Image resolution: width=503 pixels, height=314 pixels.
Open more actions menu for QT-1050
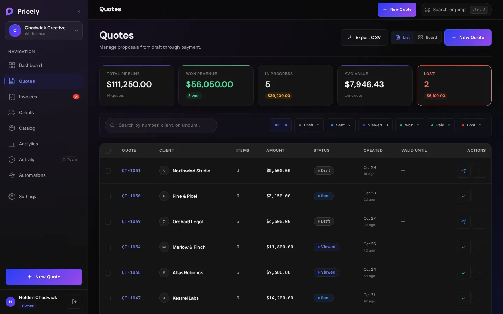click(479, 196)
